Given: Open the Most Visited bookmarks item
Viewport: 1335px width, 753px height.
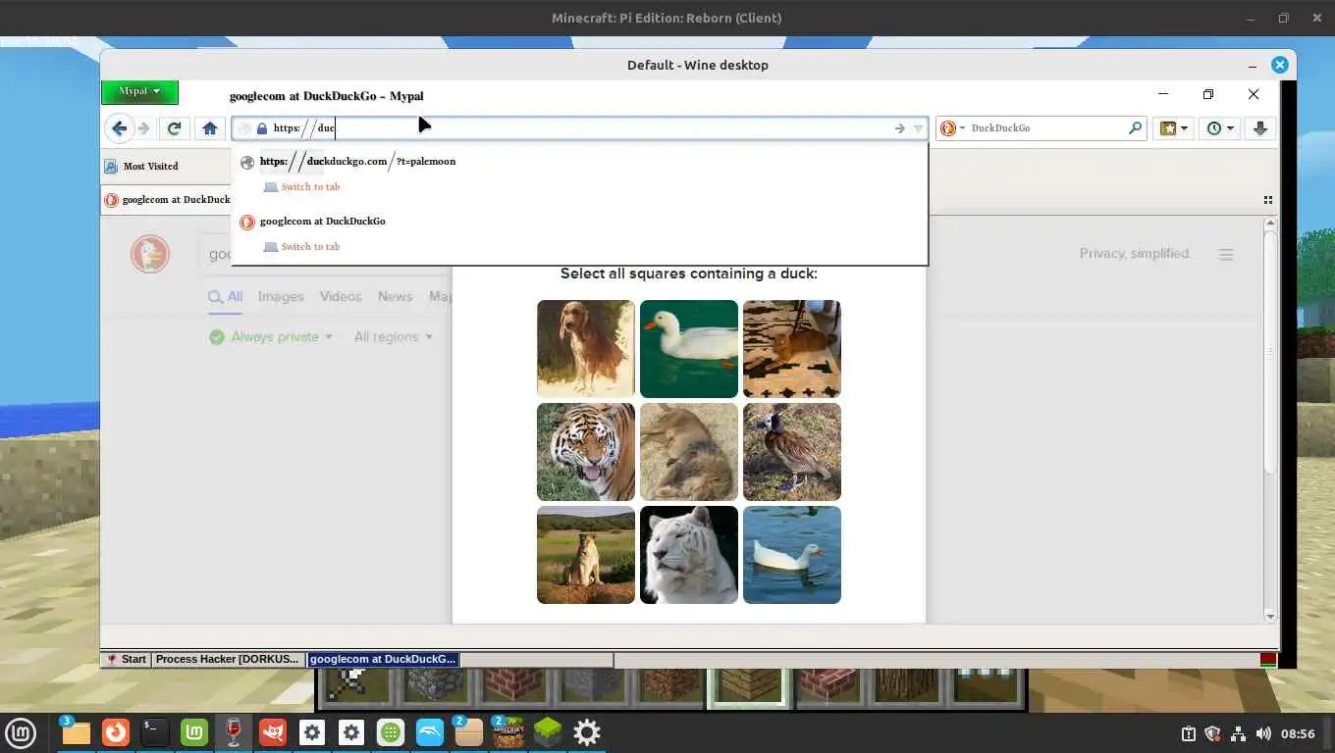Looking at the screenshot, I should 142,167.
